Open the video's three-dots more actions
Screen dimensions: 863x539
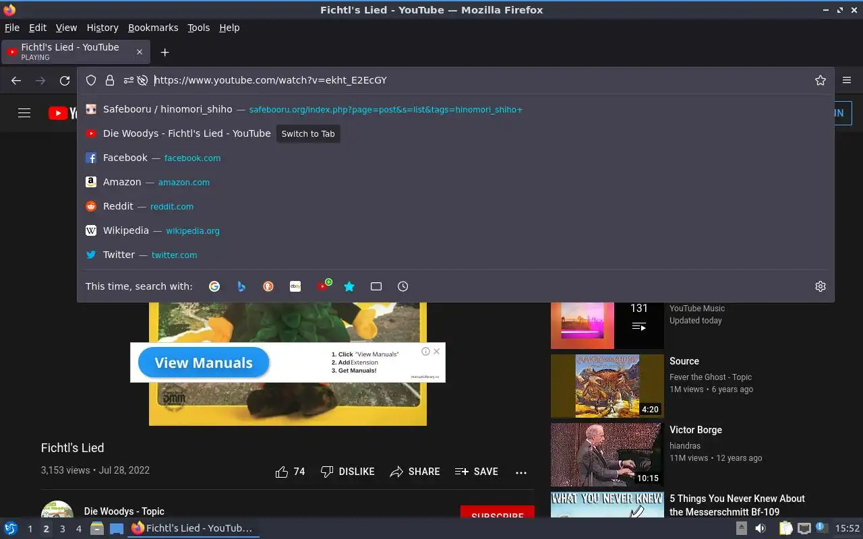521,472
